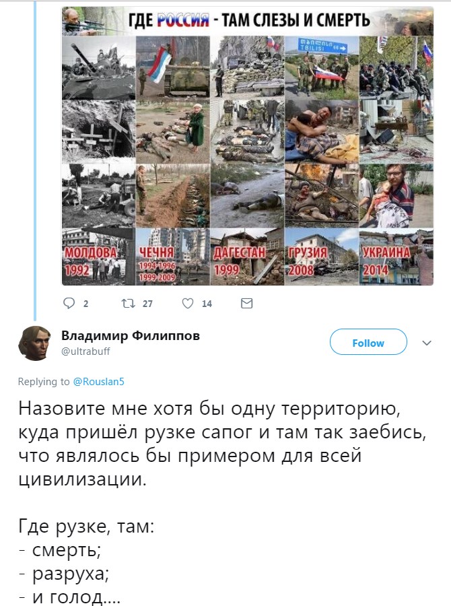The height and width of the screenshot is (606, 451).
Task: Follow the @ultrabuff account
Action: tap(368, 343)
